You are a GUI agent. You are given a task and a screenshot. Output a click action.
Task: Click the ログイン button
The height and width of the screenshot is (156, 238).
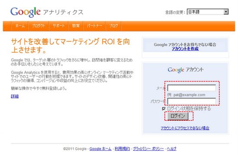pyautogui.click(x=178, y=116)
